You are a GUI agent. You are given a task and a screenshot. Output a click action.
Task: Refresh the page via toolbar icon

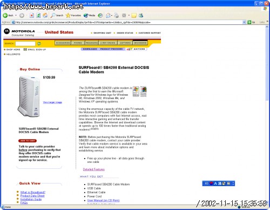coord(38,16)
